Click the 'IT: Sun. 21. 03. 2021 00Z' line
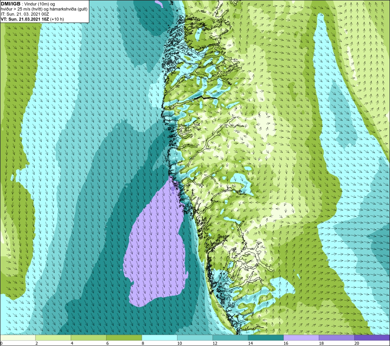The width and height of the screenshot is (390, 346). 25,14
